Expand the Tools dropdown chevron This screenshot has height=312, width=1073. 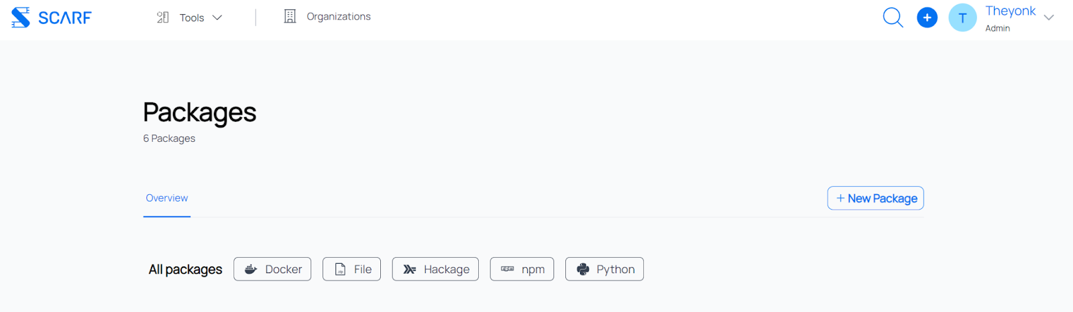click(x=217, y=17)
